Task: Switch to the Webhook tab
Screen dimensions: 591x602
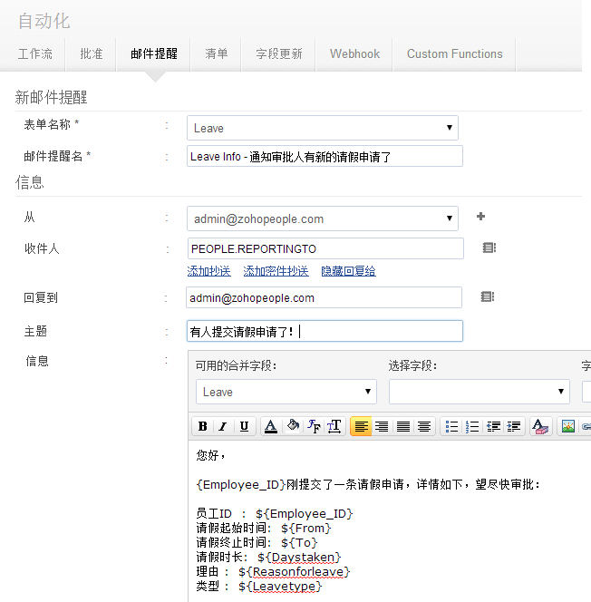Action: (354, 53)
